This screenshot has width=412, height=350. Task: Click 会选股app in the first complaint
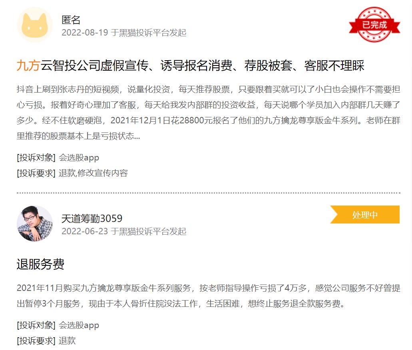tap(79, 158)
